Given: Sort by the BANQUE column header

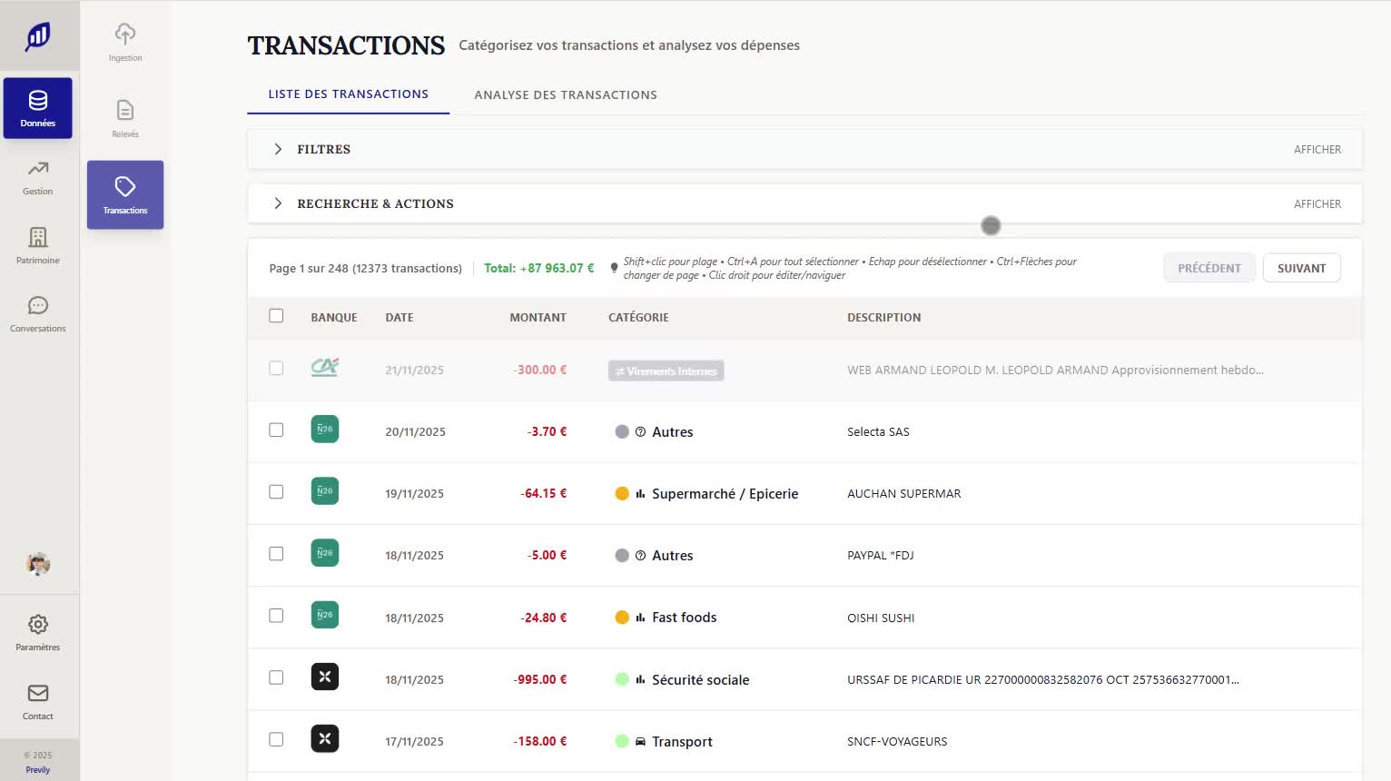Looking at the screenshot, I should (x=334, y=318).
